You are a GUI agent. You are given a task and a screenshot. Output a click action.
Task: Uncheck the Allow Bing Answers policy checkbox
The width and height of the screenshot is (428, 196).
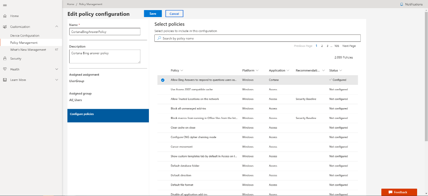162,80
